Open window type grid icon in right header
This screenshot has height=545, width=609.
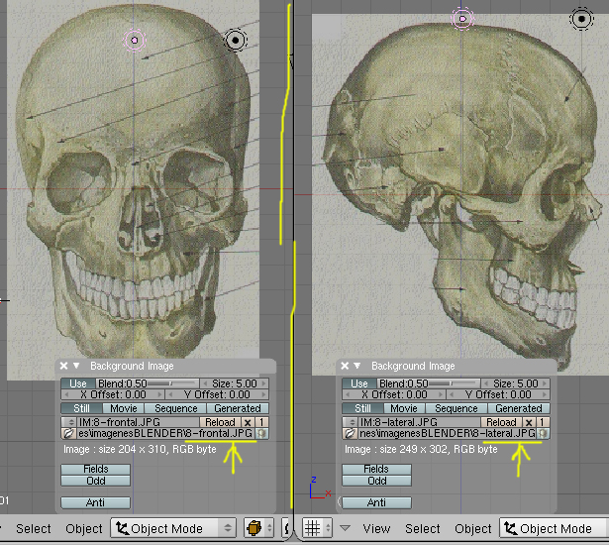(x=317, y=528)
